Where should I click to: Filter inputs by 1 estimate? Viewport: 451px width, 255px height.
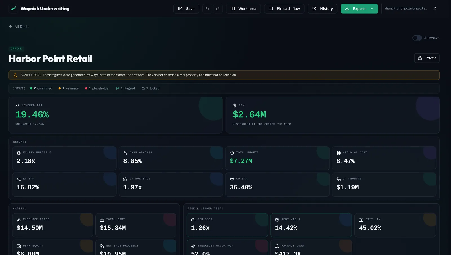coord(68,88)
